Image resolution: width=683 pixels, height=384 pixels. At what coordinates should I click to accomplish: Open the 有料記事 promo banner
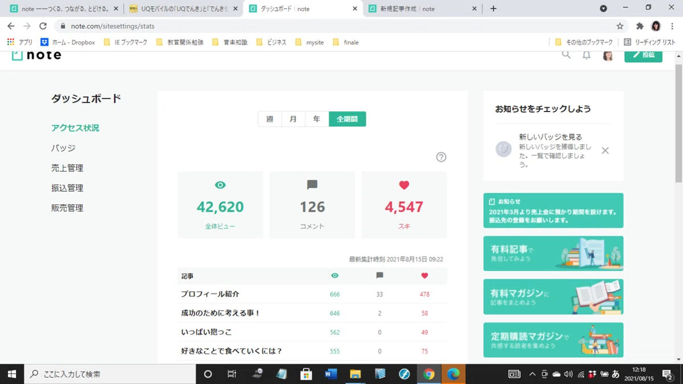(x=553, y=254)
